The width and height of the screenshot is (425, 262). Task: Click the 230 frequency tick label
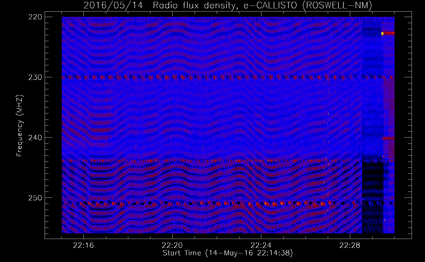(35, 77)
